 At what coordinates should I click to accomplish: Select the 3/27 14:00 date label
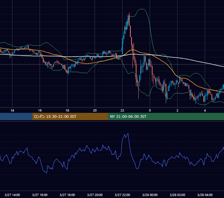12,195
